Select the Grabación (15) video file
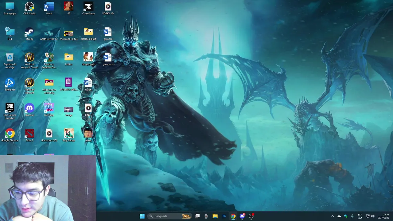 click(x=49, y=135)
